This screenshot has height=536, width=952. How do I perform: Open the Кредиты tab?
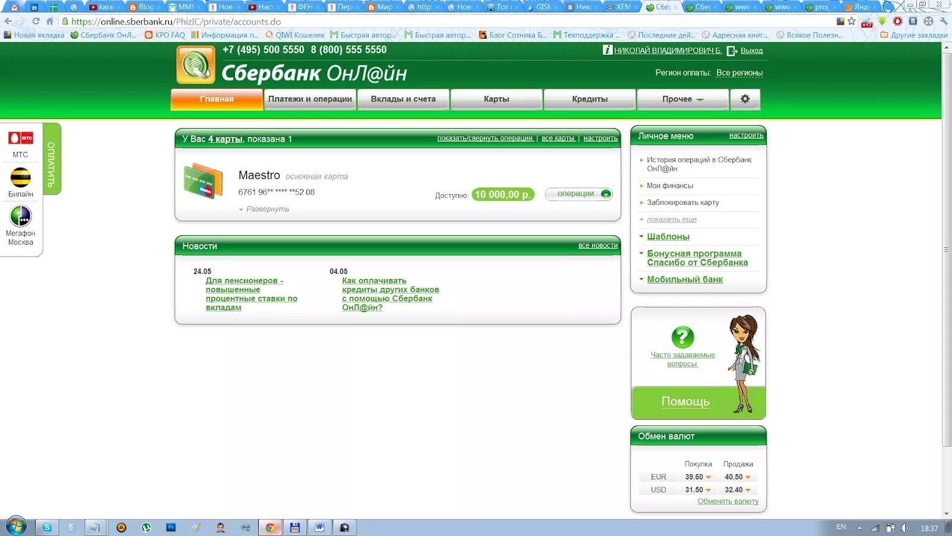[590, 99]
